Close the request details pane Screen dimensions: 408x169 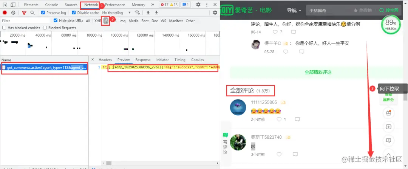click(x=93, y=60)
